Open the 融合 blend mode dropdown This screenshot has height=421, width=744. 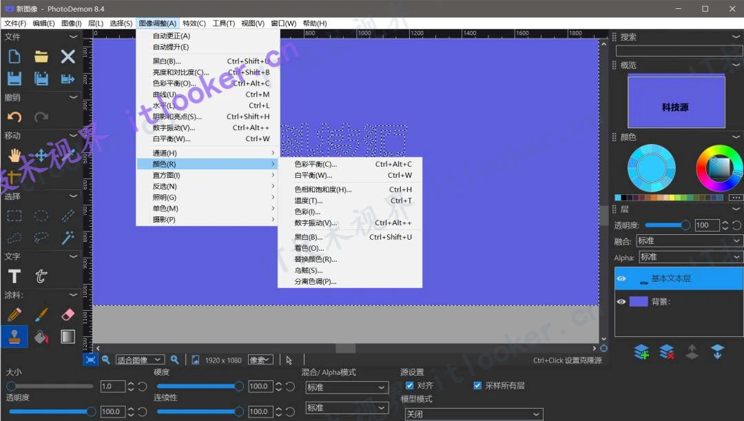pos(689,241)
